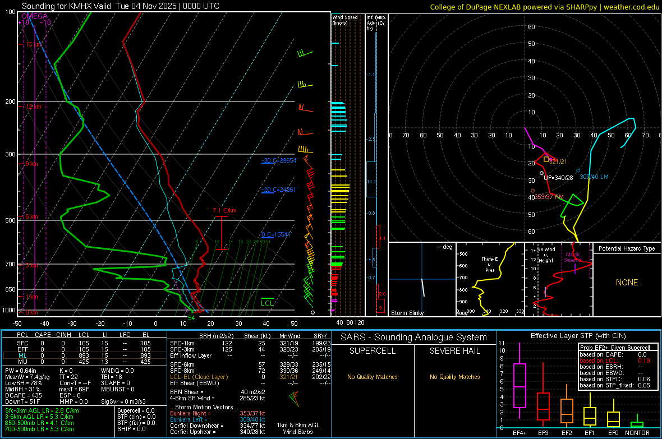Click the -30 C=29654' level label
This screenshot has height=439, width=662.
click(279, 160)
